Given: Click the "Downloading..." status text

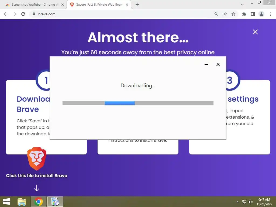Looking at the screenshot, I should 138,85.
